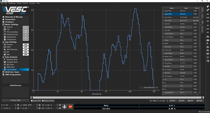210x113 pixels.
Task: Click stepper arrows on the D 0,20 field
Action: 16,105
